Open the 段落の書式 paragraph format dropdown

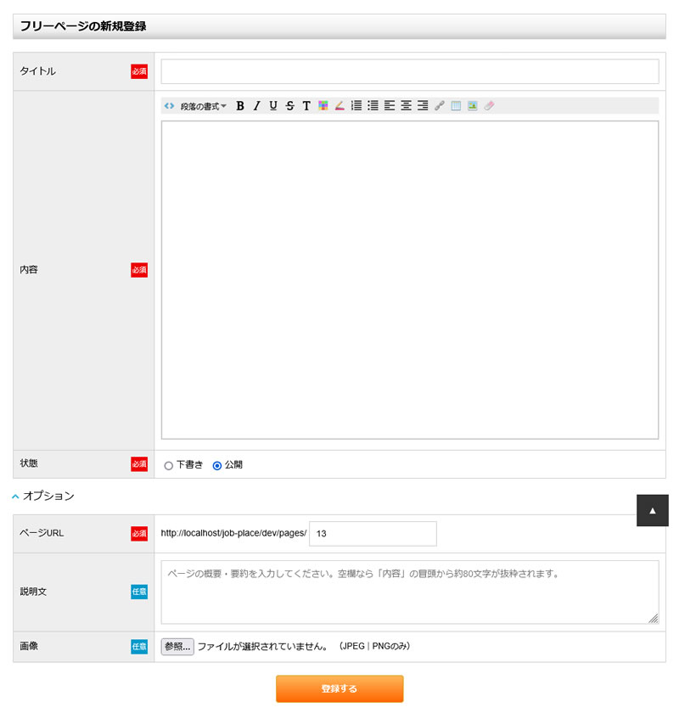click(x=203, y=106)
